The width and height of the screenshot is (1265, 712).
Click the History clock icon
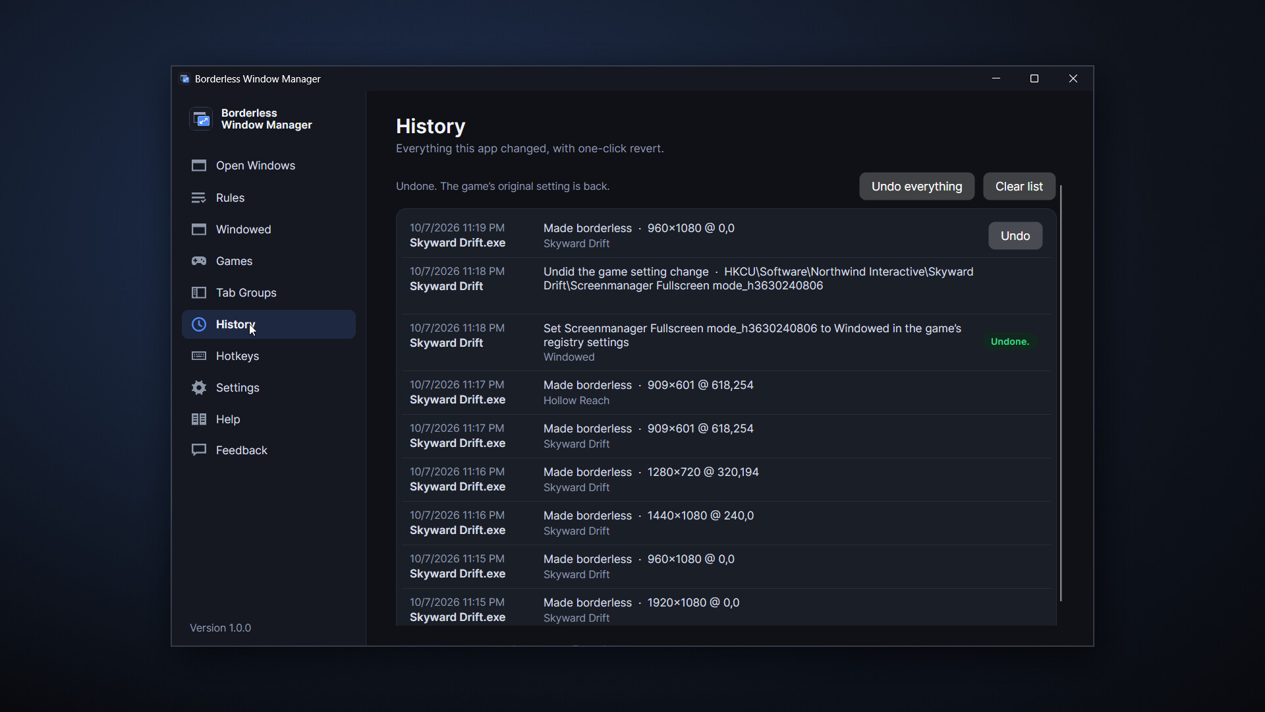click(199, 324)
